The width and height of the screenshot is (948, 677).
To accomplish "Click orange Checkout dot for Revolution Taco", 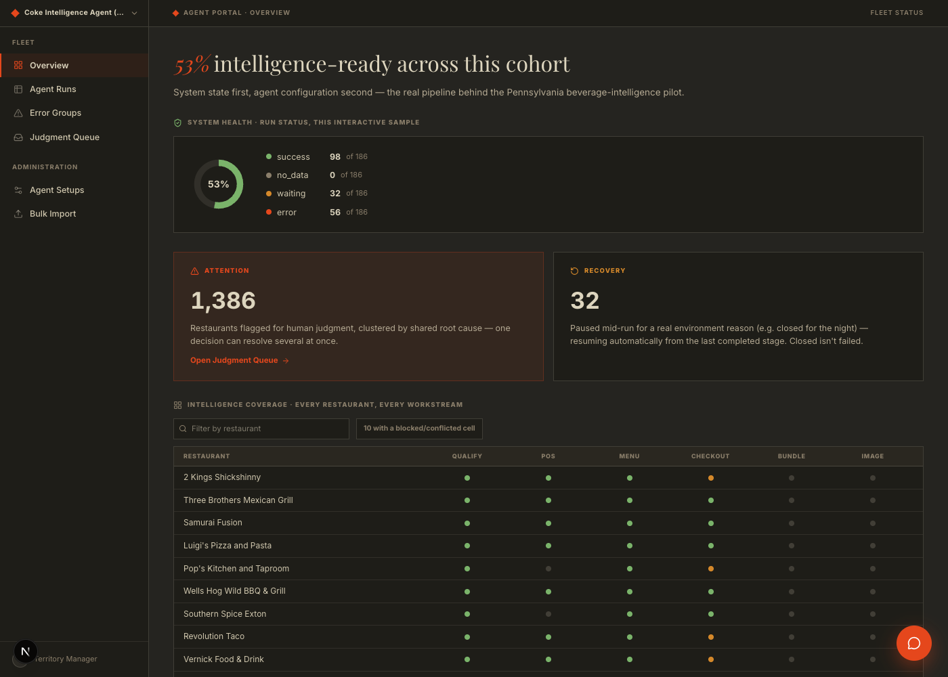I will (x=710, y=637).
